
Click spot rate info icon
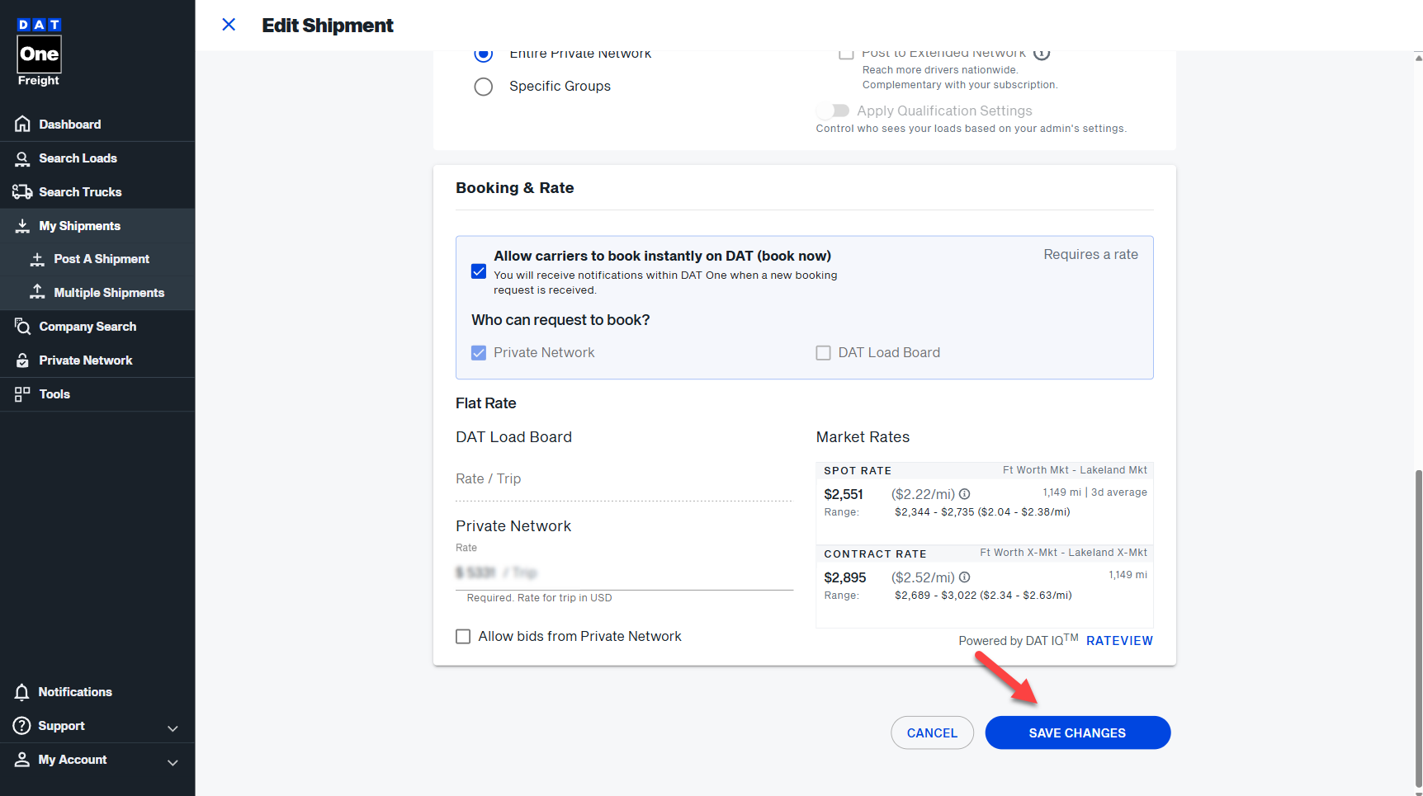(964, 494)
